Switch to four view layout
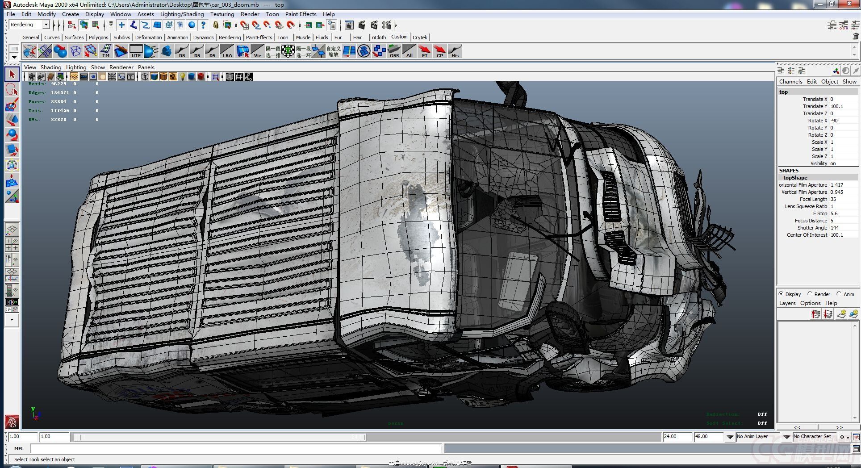The image size is (861, 468). coord(12,244)
